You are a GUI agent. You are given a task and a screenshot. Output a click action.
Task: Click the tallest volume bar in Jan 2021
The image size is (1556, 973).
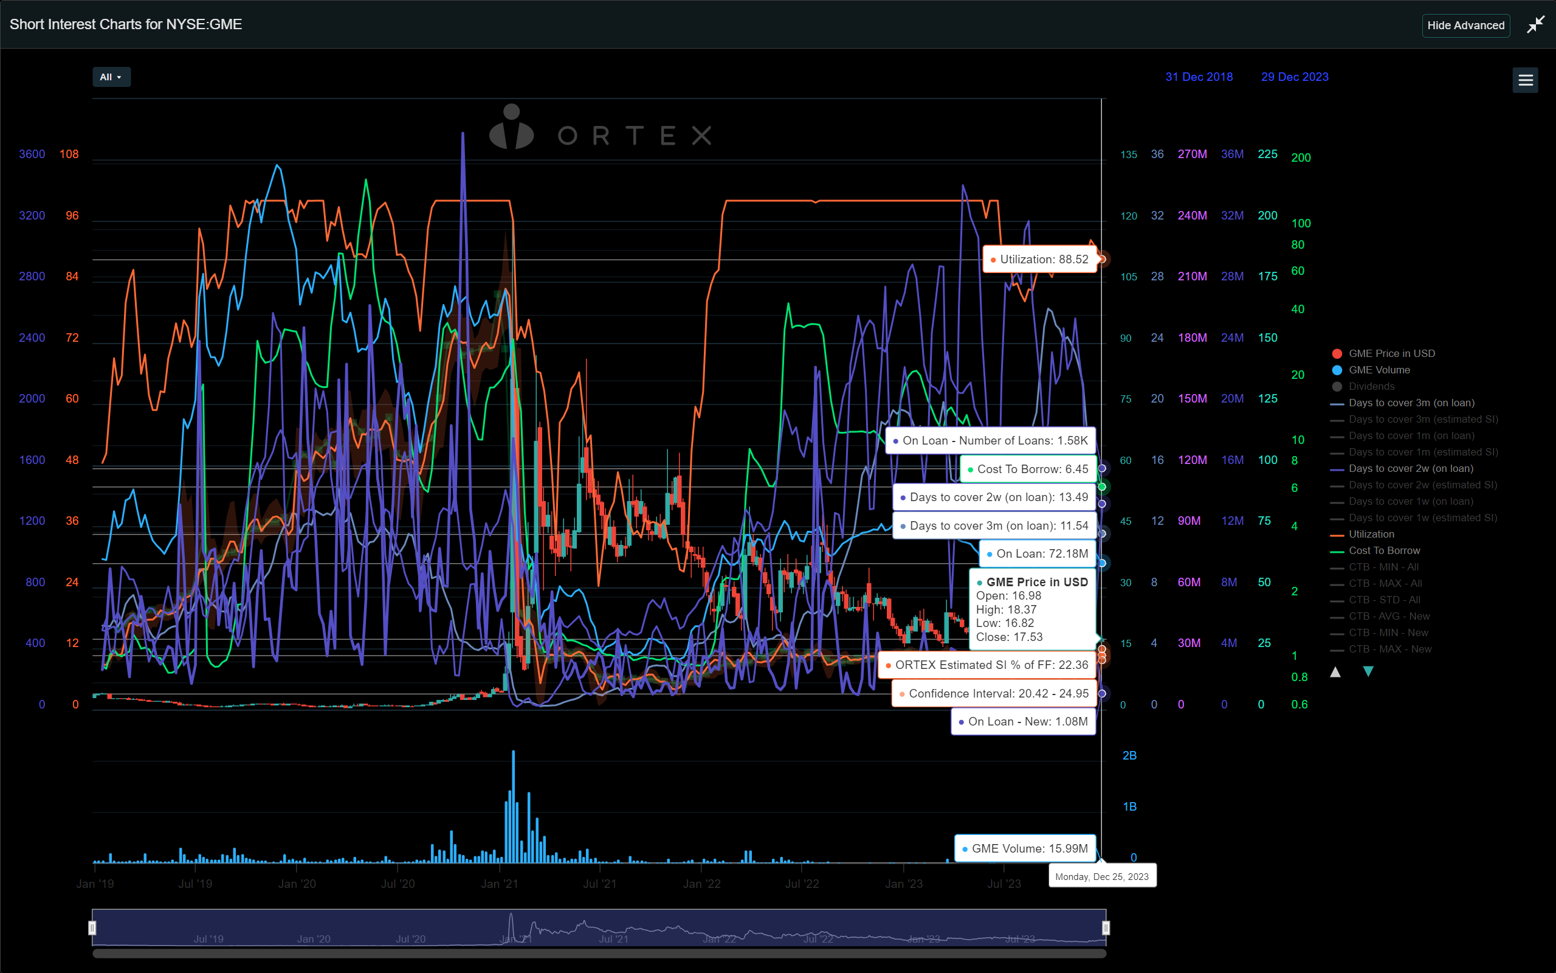[513, 806]
